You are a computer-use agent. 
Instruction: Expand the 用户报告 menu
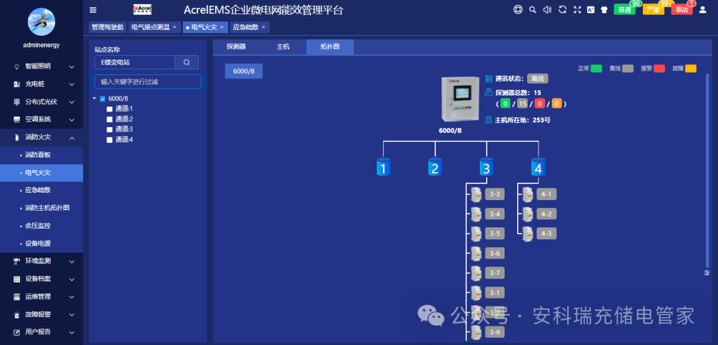(42, 332)
